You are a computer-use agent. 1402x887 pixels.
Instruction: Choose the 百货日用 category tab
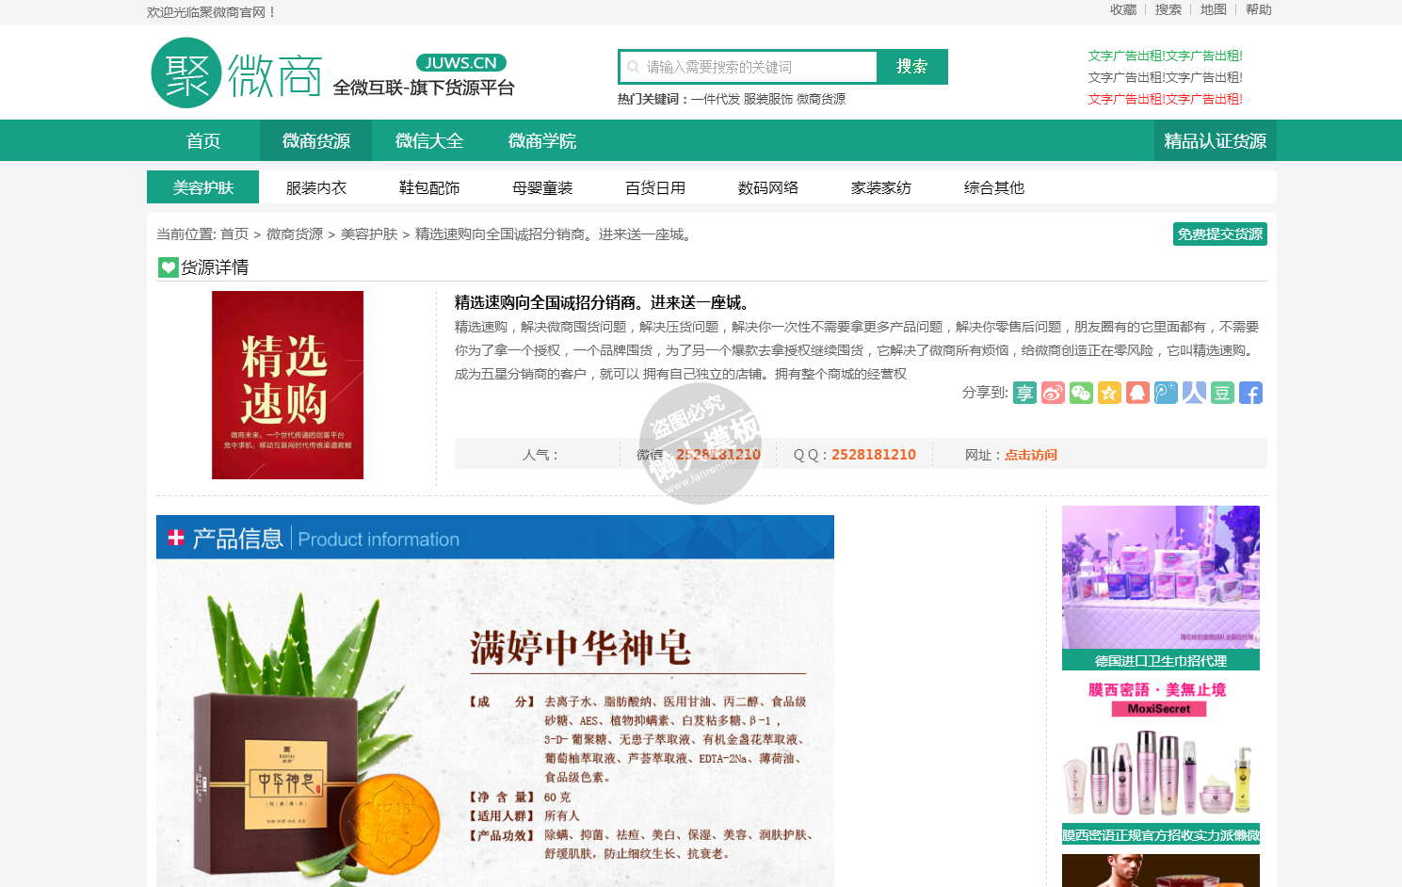coord(655,187)
